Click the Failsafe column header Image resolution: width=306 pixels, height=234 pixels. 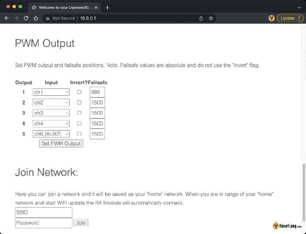tap(98, 83)
